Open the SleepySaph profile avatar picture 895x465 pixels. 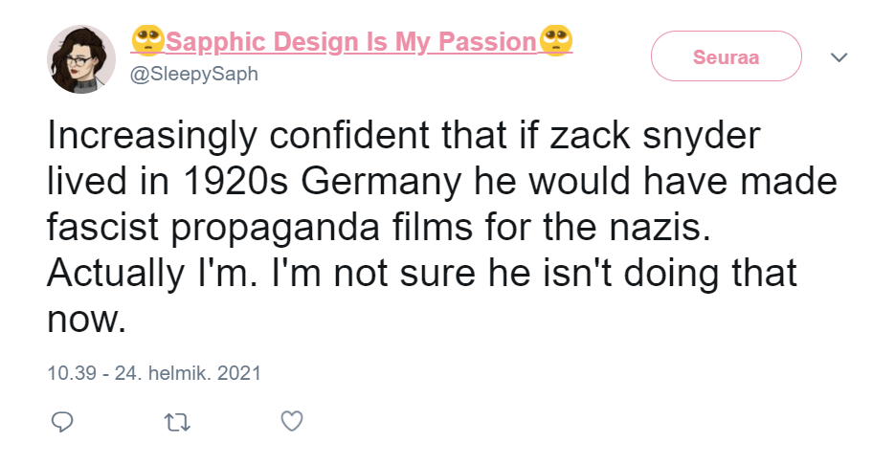click(81, 58)
